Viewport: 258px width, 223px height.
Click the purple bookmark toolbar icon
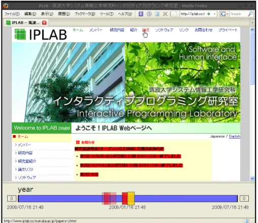click(141, 14)
